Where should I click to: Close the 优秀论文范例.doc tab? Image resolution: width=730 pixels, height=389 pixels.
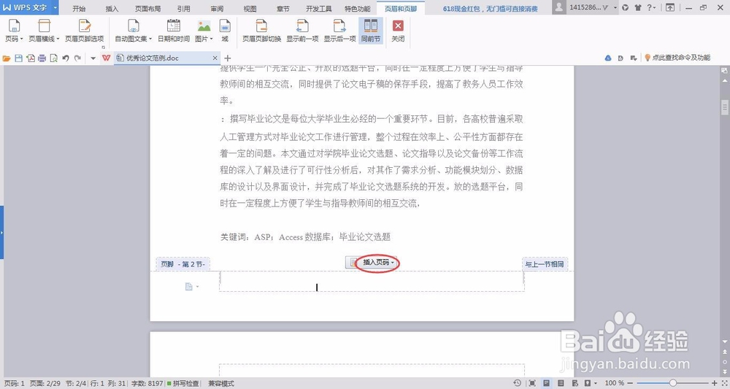click(215, 58)
